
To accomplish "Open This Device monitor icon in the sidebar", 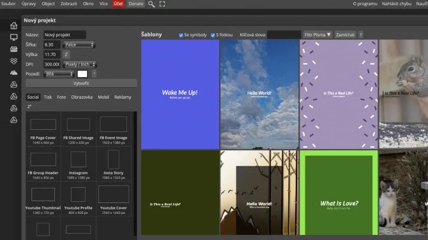I will [x=13, y=38].
